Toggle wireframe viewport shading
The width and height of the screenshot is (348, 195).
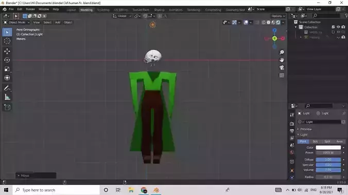tap(264, 23)
